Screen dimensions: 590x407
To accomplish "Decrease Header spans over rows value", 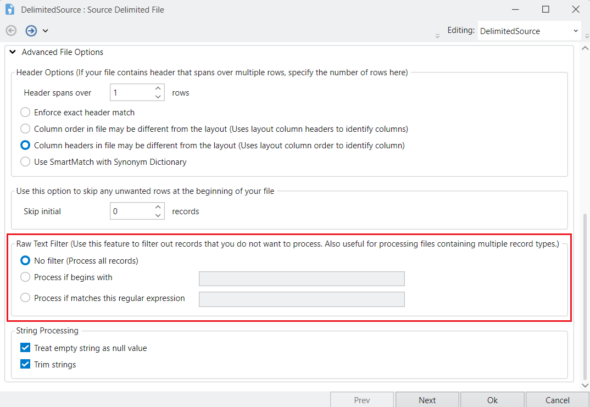I will tap(158, 97).
